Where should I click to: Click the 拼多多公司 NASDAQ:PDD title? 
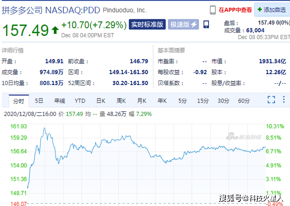[x=51, y=11]
